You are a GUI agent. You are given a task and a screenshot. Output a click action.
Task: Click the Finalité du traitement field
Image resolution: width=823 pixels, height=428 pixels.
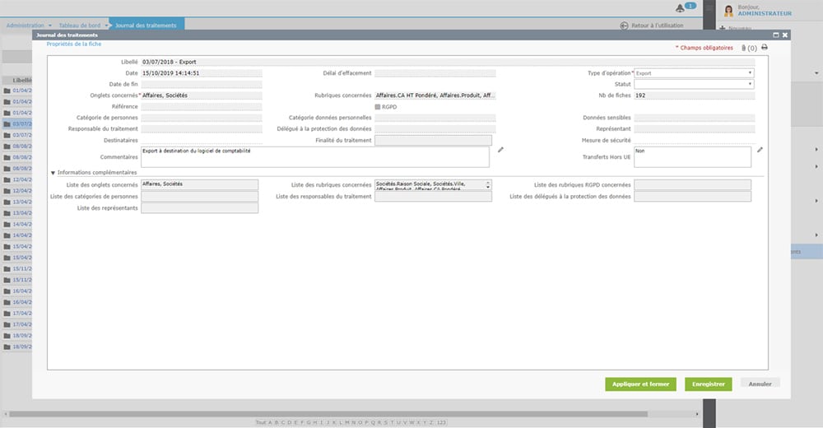(433, 140)
